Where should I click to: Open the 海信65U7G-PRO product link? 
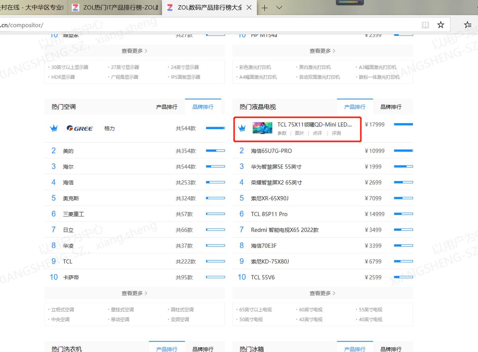(271, 151)
